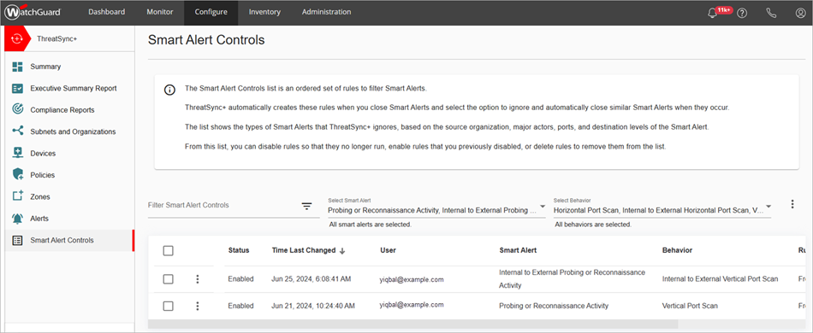Click the phone support icon
Screen dimensions: 813x333
click(771, 13)
